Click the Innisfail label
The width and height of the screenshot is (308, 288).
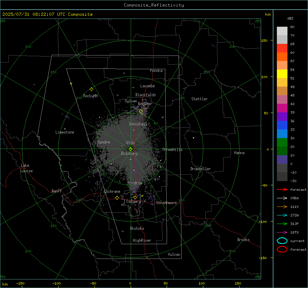138,124
